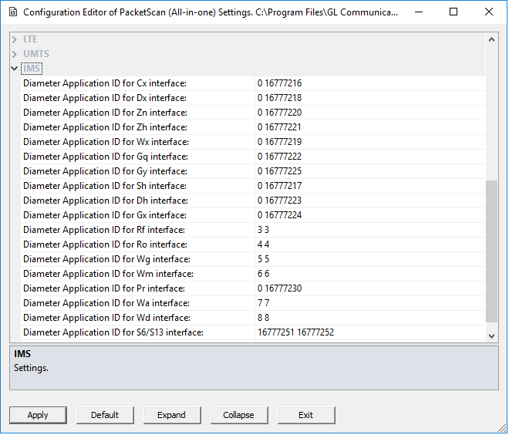Image resolution: width=509 pixels, height=435 pixels.
Task: Edit the Pr interface value 0 16777230
Action: pyautogui.click(x=369, y=288)
